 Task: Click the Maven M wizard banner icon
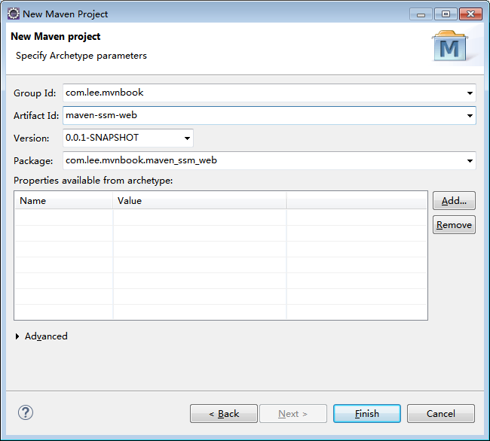tap(450, 46)
